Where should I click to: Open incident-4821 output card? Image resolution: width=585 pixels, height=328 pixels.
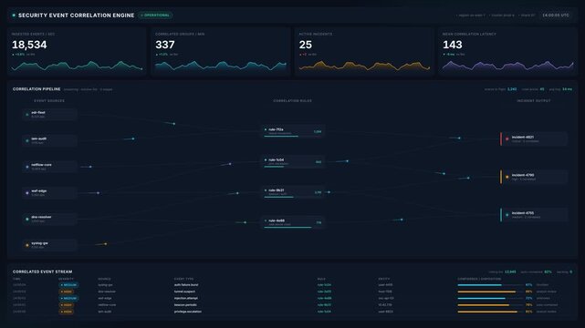coord(534,138)
